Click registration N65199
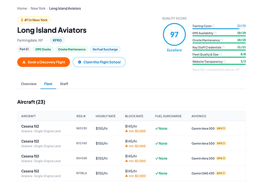264x182 pixels. (x=81, y=128)
